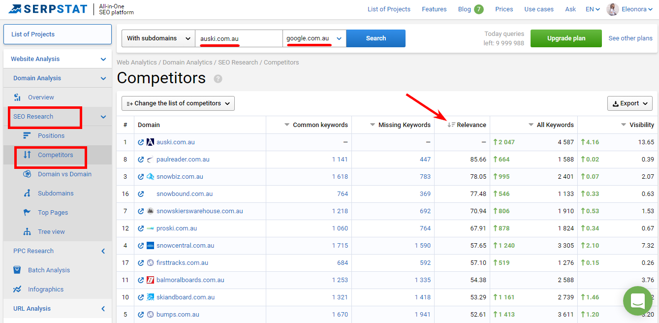The height and width of the screenshot is (323, 659).
Task: Expand the PPC Research section
Action: 103,251
